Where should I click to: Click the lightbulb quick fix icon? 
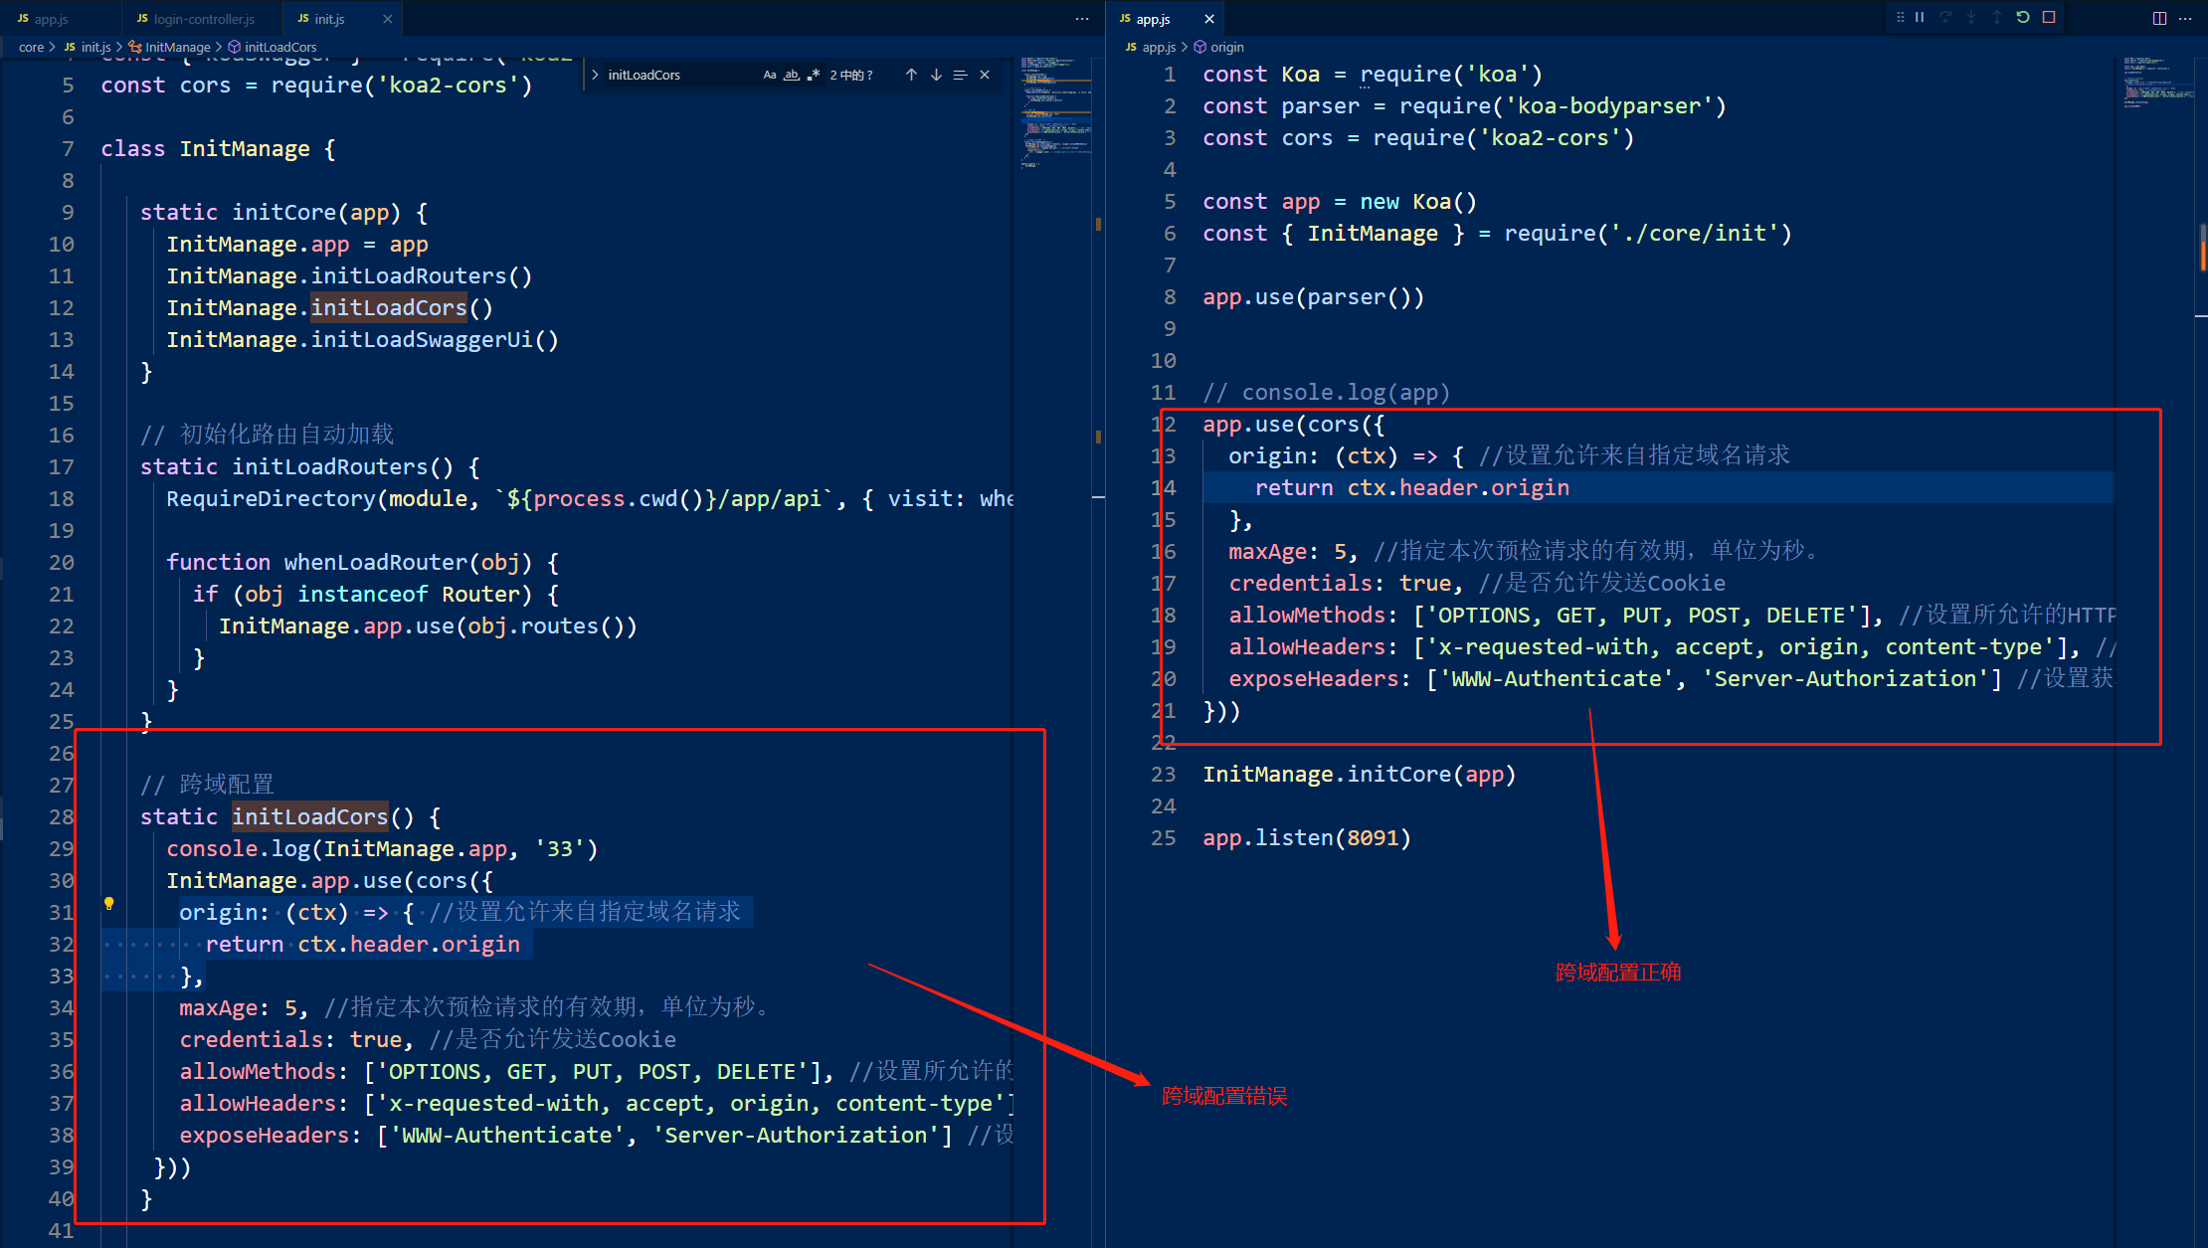point(109,903)
